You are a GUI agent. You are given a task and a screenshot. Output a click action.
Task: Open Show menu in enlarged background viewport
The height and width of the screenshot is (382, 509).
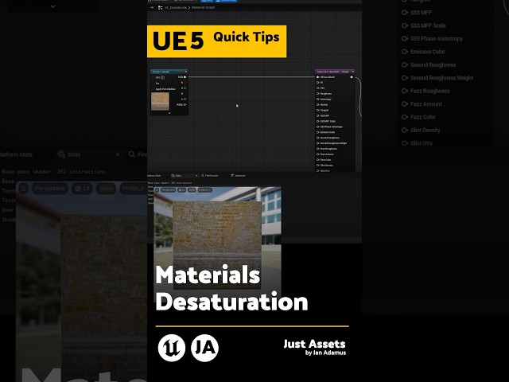click(106, 189)
